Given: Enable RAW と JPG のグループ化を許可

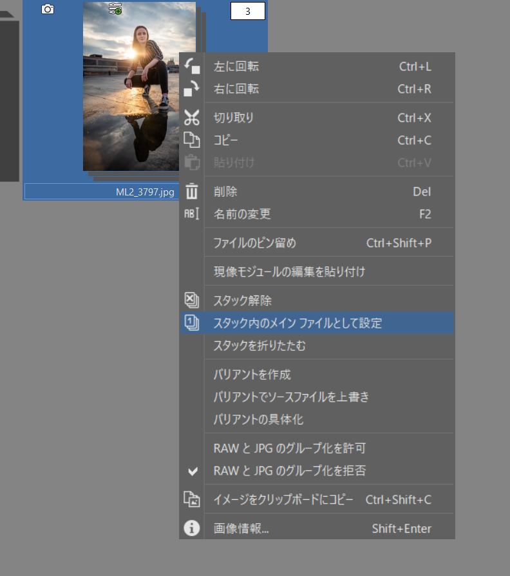Looking at the screenshot, I should click(317, 448).
